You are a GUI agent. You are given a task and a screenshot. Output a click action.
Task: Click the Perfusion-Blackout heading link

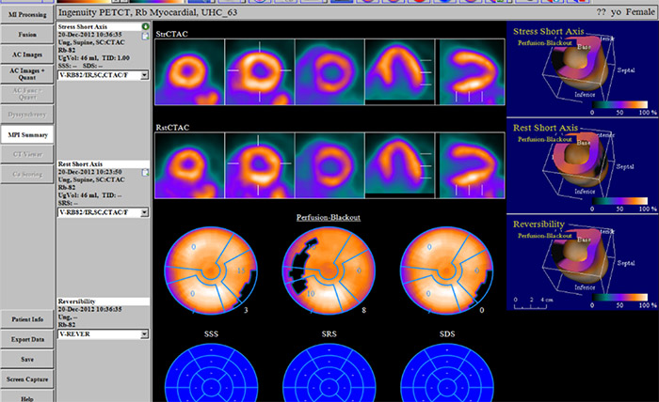[x=329, y=217]
